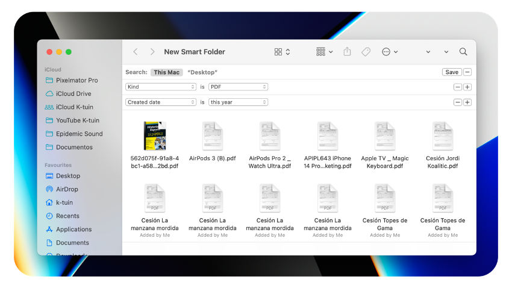
Task: Open the group-by grid options
Action: (324, 52)
